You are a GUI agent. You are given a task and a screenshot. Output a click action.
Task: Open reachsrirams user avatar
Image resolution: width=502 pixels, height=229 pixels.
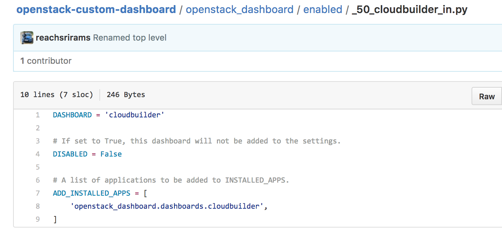27,38
